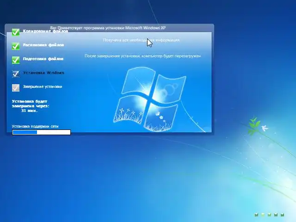Select the Копирование файлов step label

[x=45, y=31]
